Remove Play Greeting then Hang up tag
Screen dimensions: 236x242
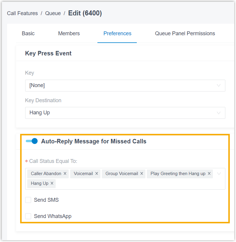[209, 174]
